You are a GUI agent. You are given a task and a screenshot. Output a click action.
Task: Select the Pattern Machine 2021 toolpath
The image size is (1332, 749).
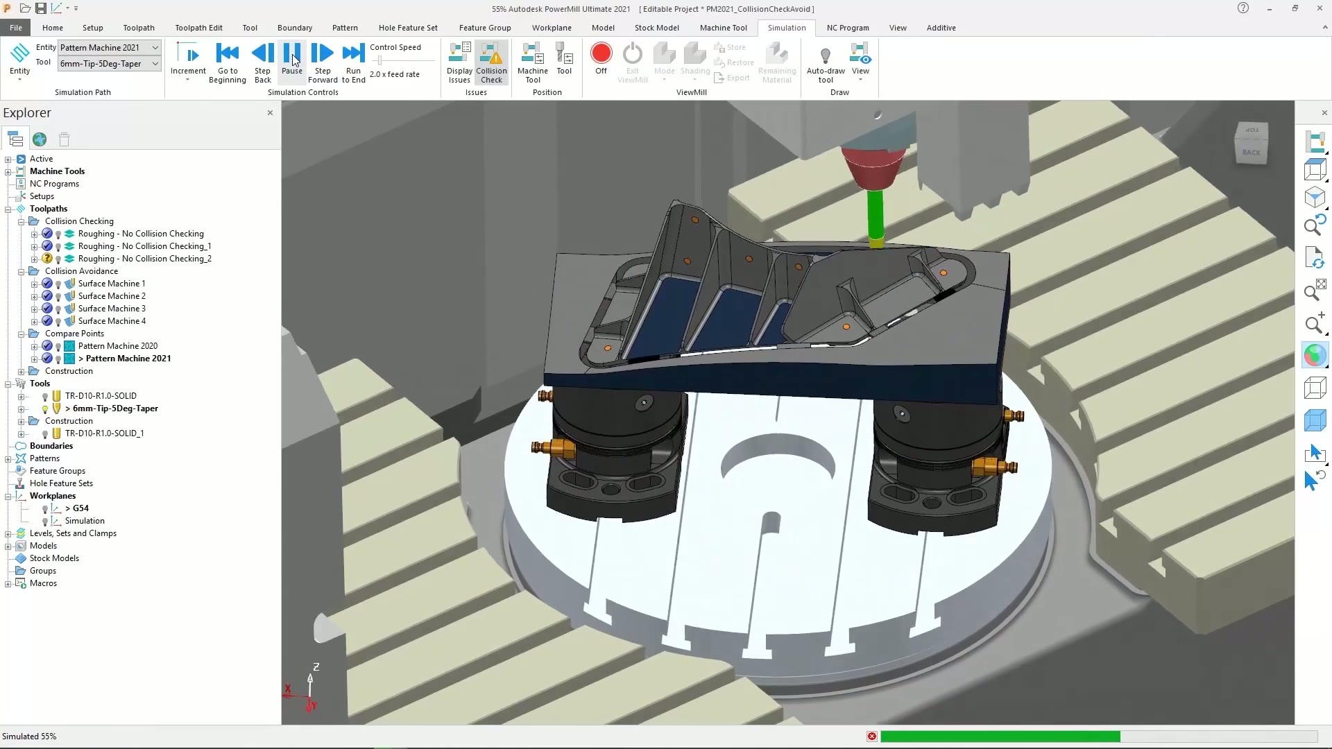(x=124, y=359)
